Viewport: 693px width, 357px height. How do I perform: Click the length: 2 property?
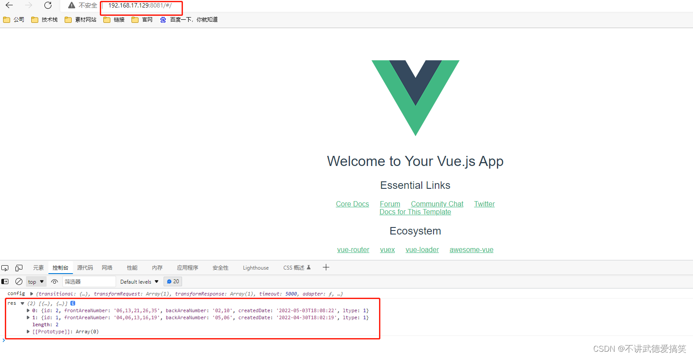tap(45, 325)
